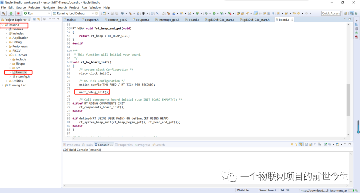Viewport: 360px width, 193px height.
Task: Open the Window menu
Action: click(x=95, y=8)
